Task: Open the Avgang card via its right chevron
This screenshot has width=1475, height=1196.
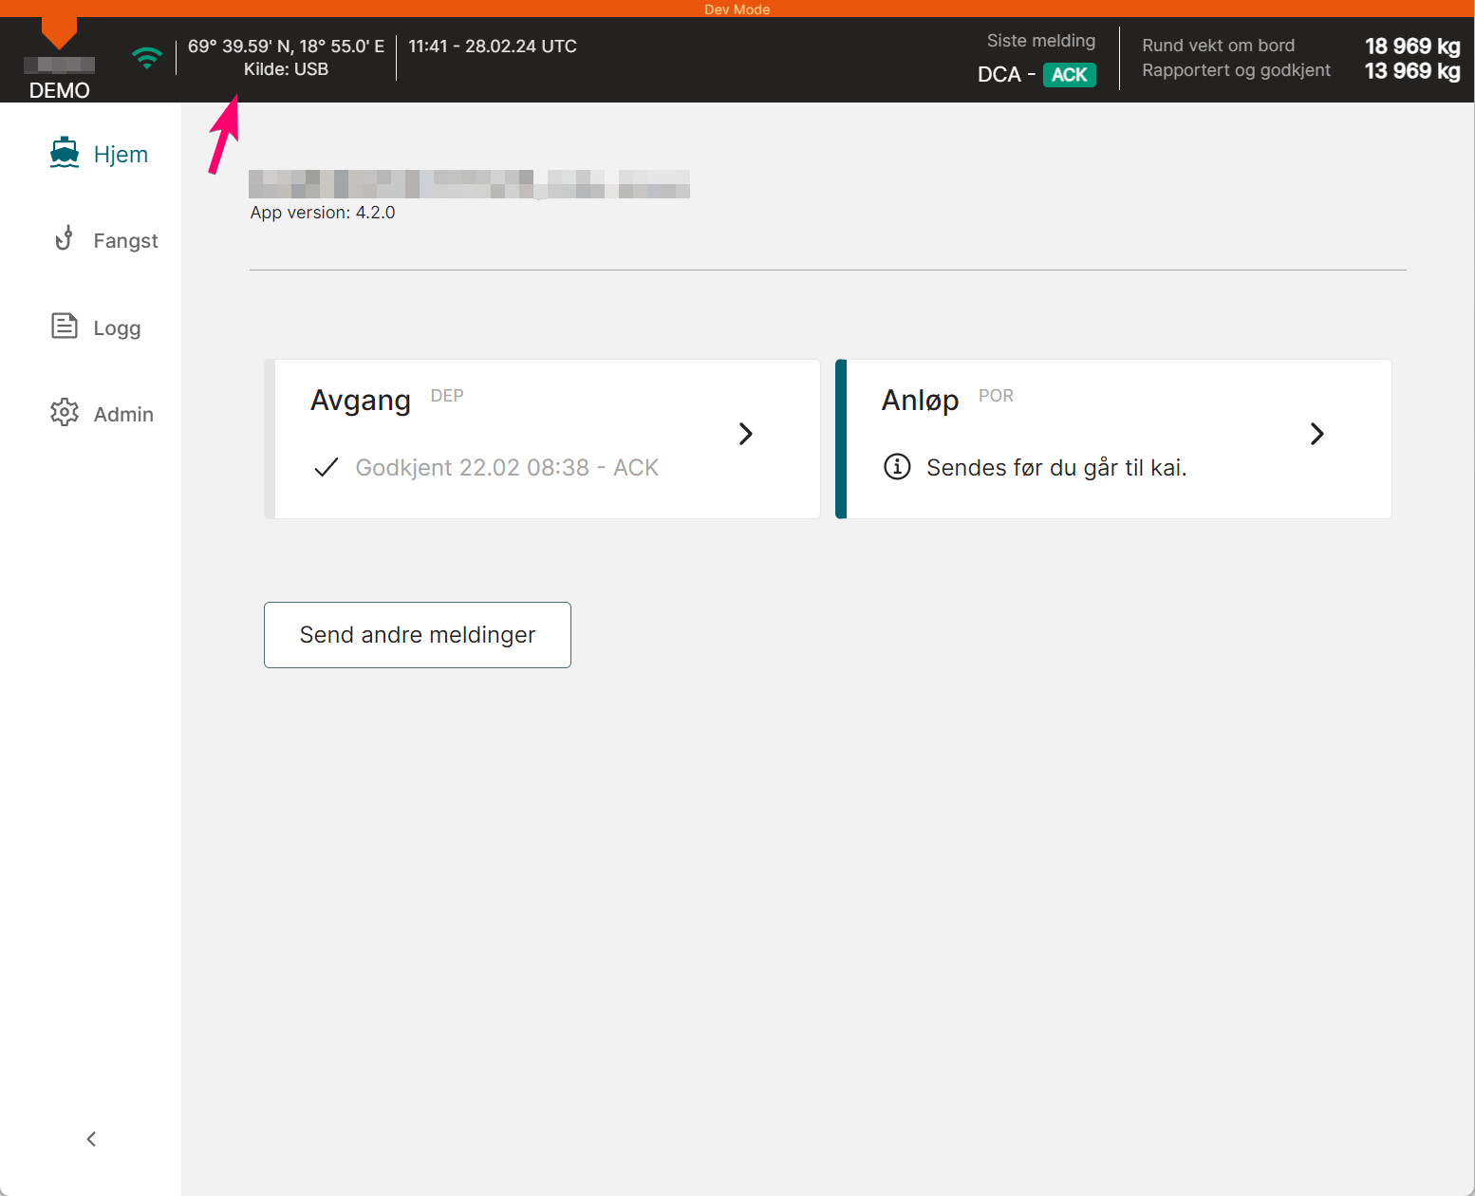Action: click(746, 434)
